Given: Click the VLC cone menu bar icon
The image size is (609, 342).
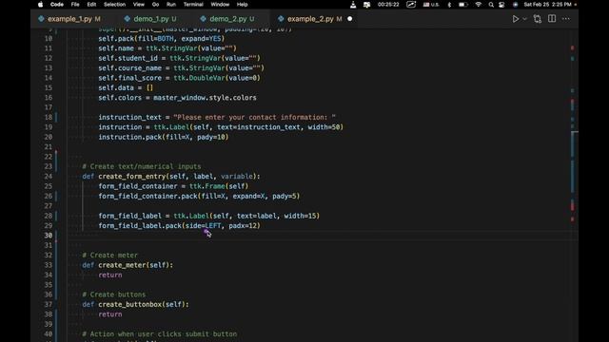Looking at the screenshot, I should [353, 5].
